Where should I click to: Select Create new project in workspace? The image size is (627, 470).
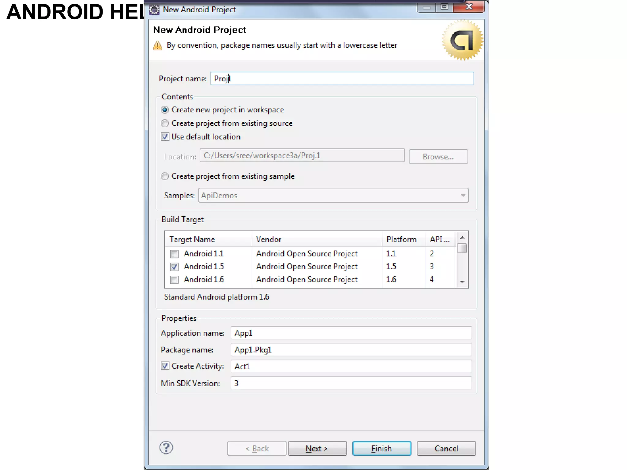[165, 110]
